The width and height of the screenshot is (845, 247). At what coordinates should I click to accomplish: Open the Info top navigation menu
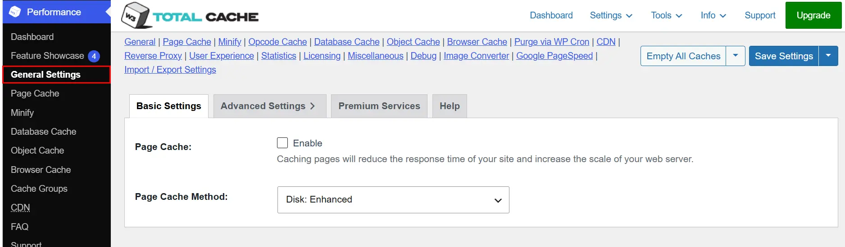[713, 15]
